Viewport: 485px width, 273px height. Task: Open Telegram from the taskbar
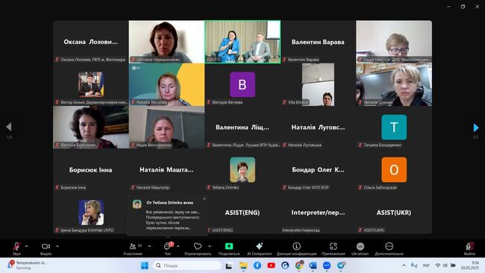coord(341,266)
